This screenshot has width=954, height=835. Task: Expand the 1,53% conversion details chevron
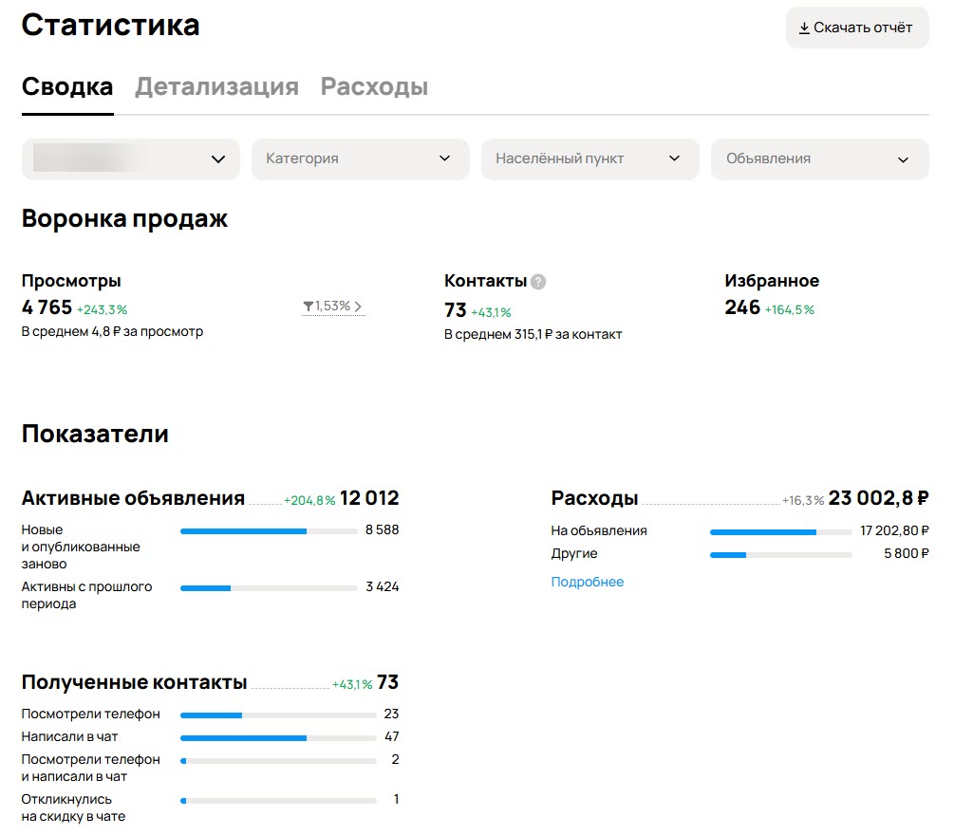point(361,306)
